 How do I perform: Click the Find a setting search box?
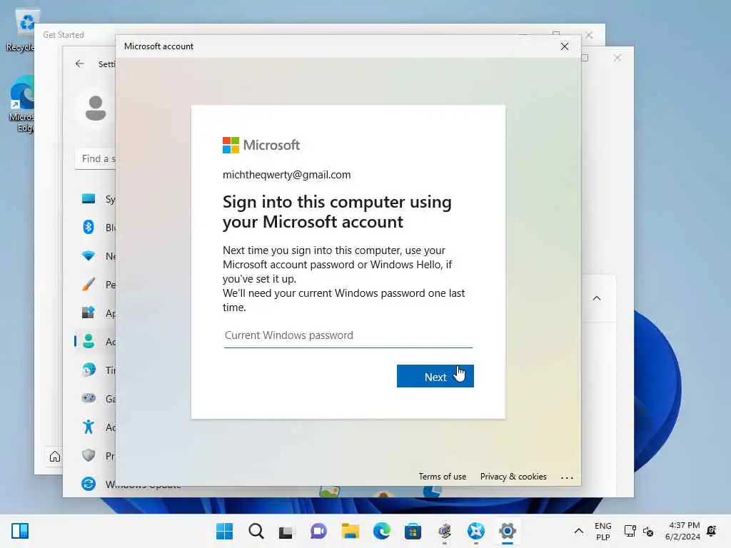pyautogui.click(x=96, y=158)
